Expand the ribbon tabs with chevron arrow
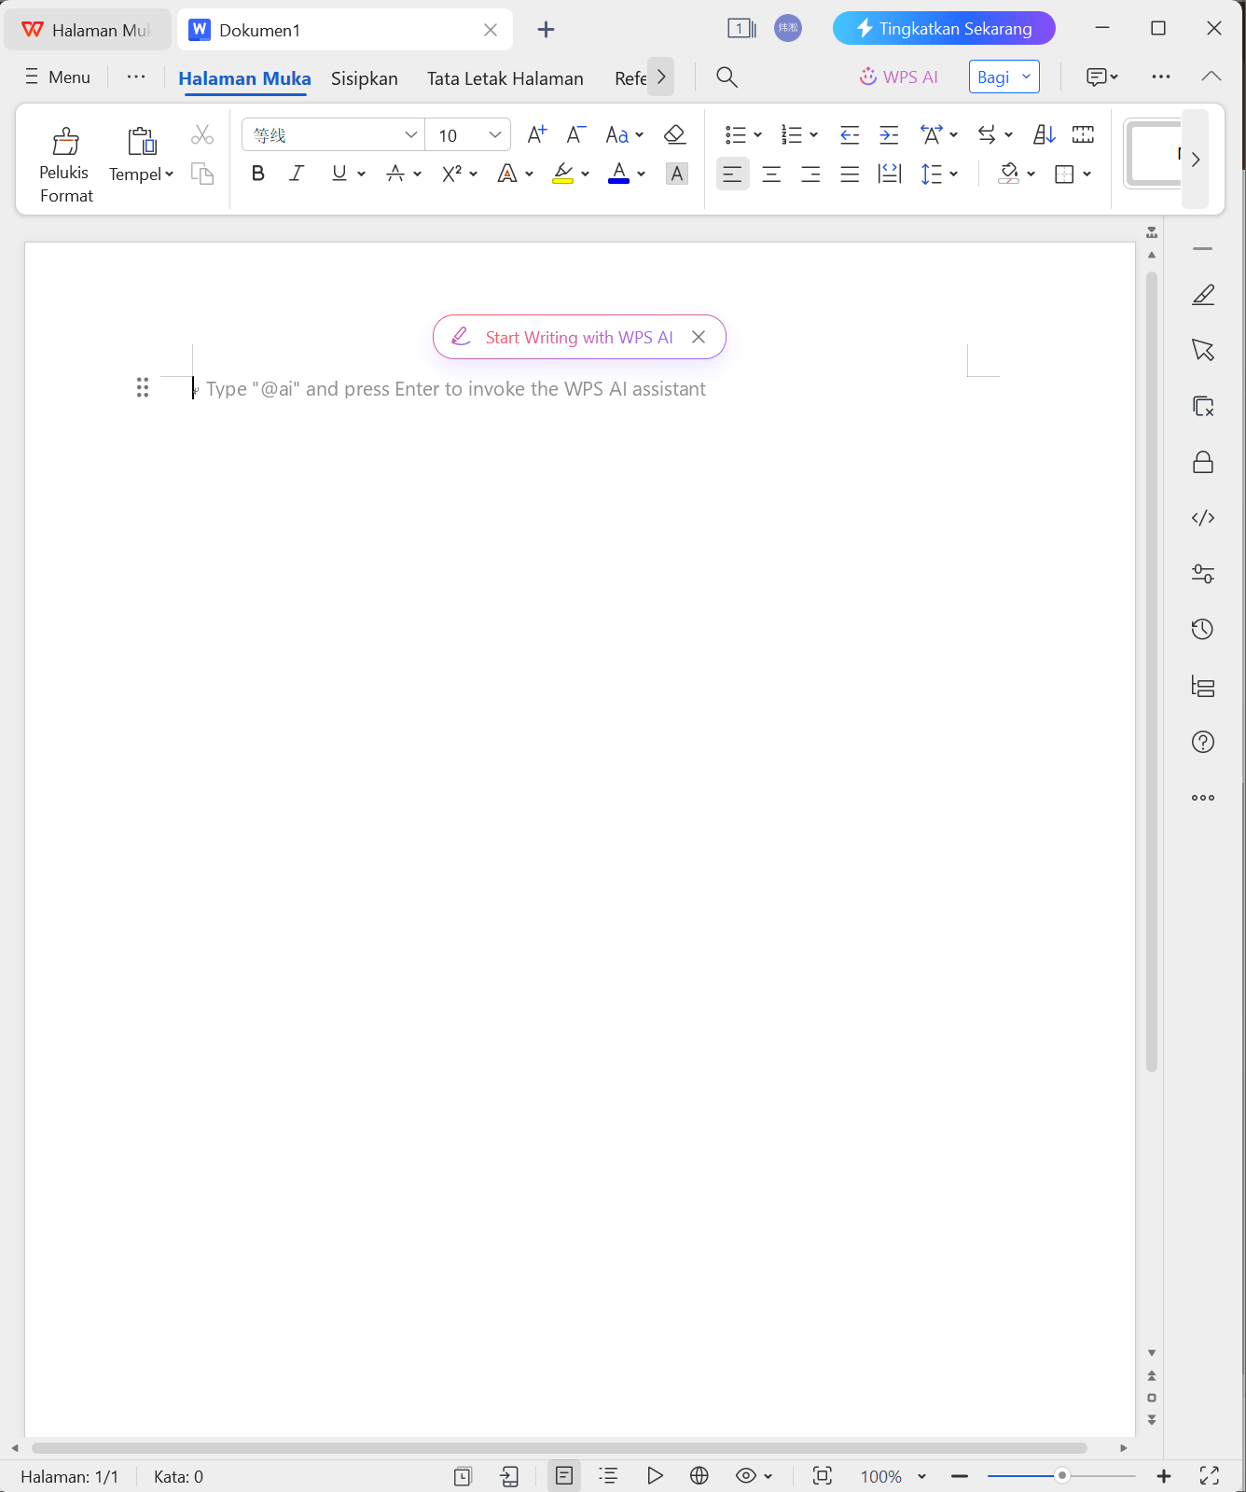This screenshot has height=1492, width=1246. (x=661, y=77)
